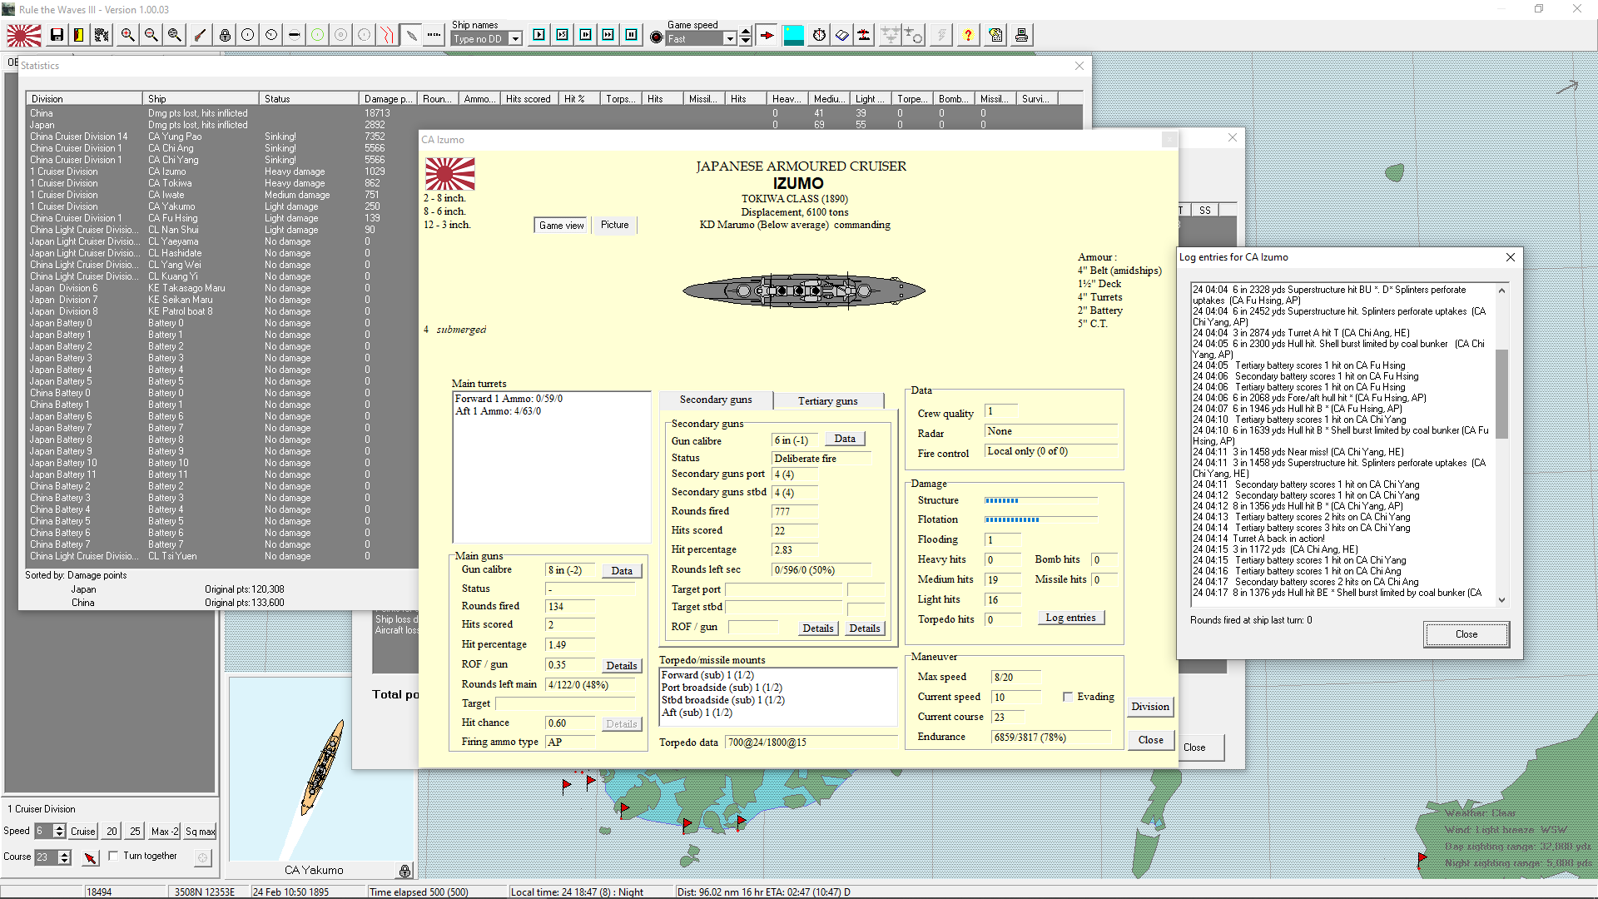Click the Log entries list scrollbar

click(x=1501, y=445)
